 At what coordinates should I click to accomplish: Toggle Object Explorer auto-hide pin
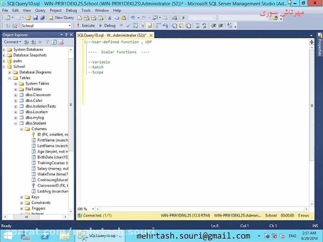(x=66, y=35)
